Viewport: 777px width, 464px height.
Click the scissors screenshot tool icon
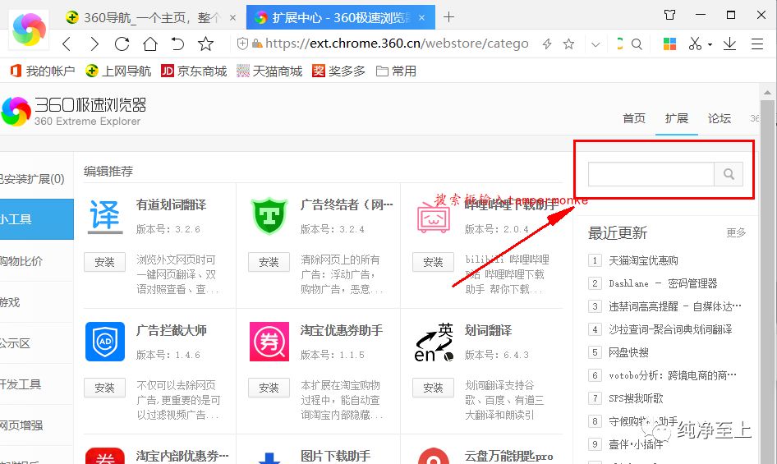tap(695, 44)
